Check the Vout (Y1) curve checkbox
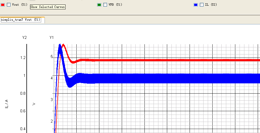The image size is (260, 133). click(x=9, y=5)
